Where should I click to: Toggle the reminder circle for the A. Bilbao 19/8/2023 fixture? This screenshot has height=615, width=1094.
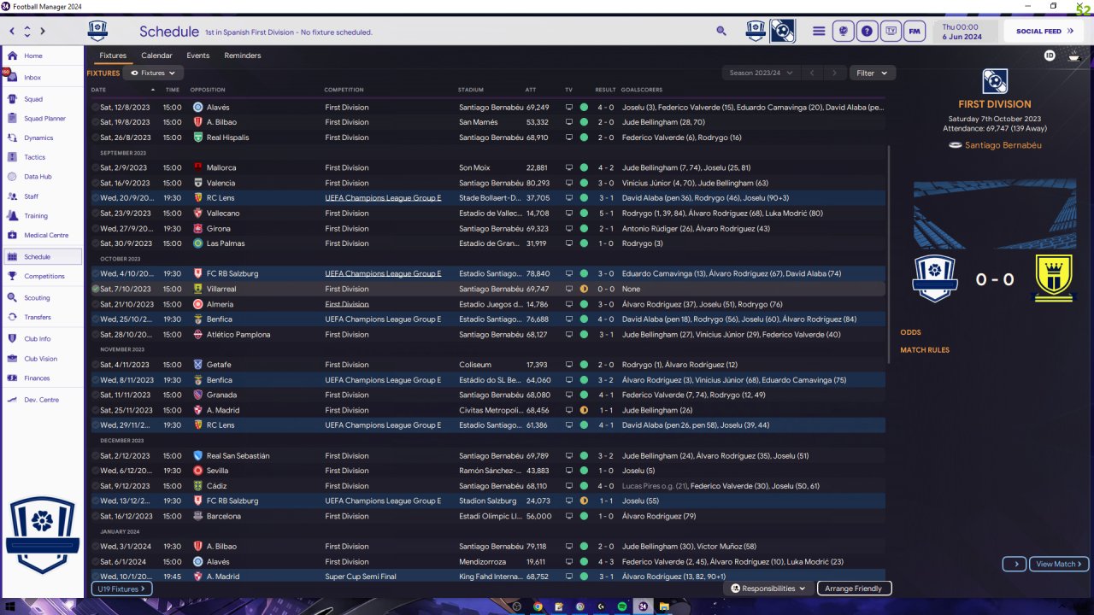click(96, 122)
